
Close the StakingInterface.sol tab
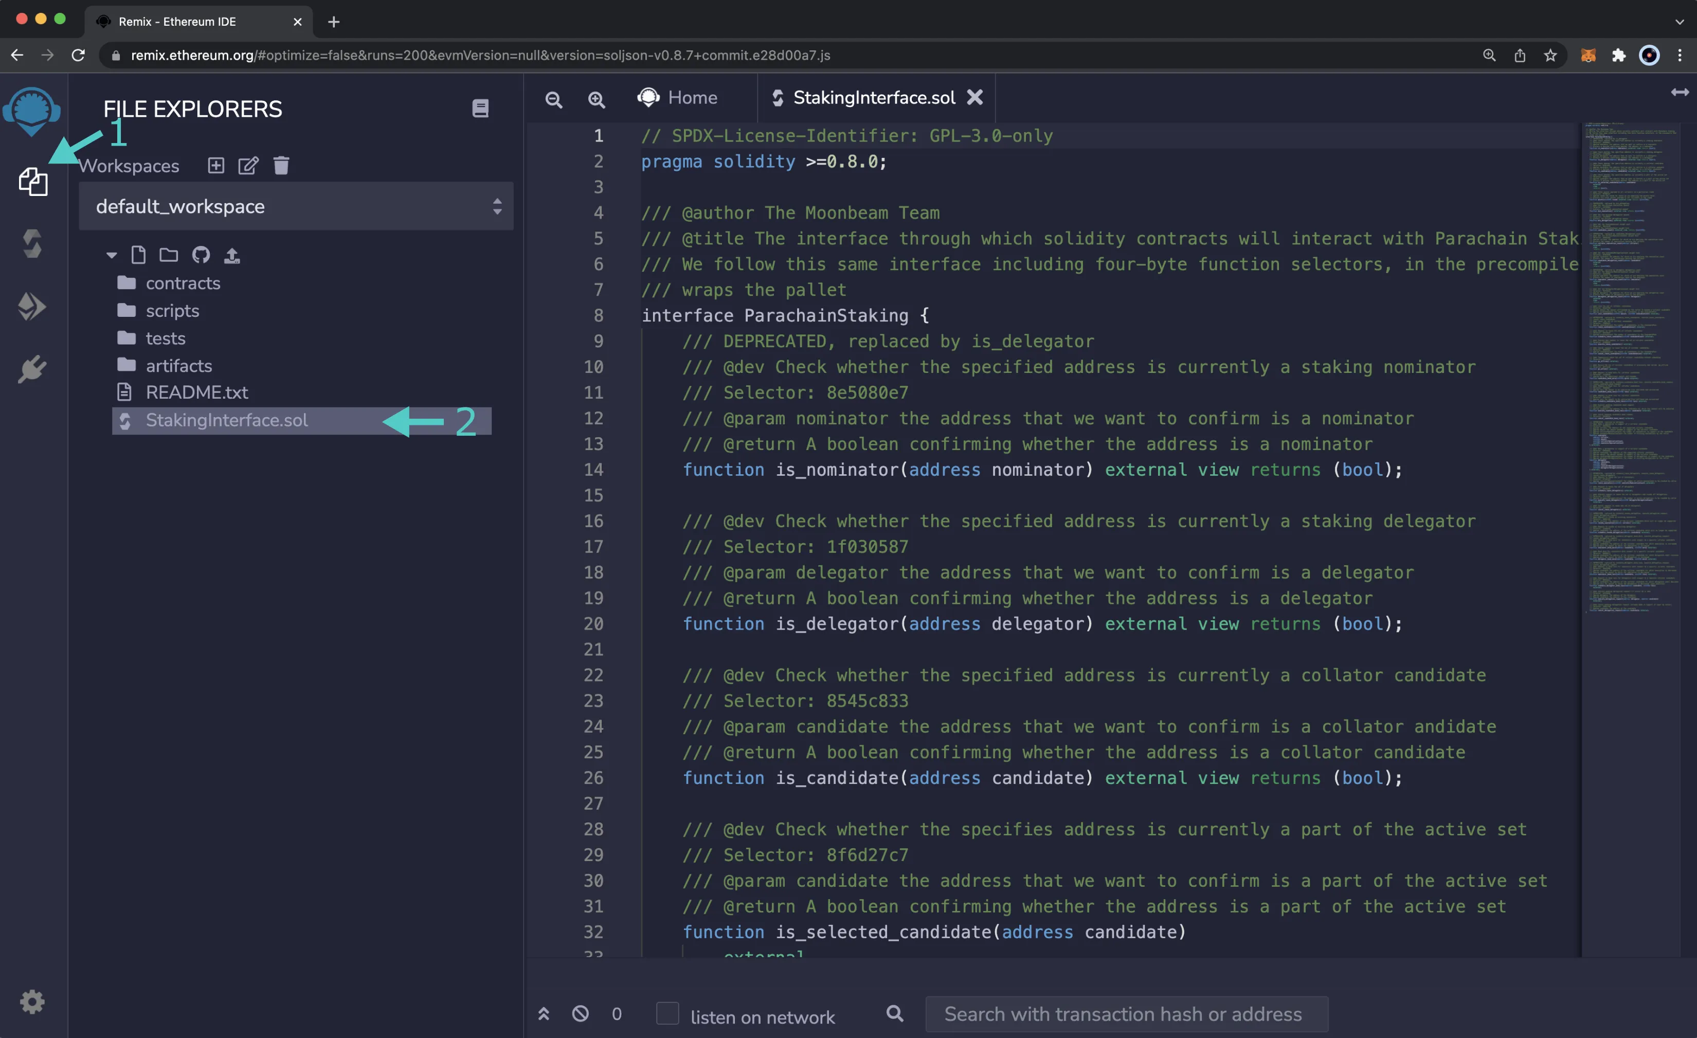tap(974, 97)
